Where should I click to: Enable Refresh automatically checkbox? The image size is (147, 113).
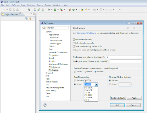(x=74, y=43)
